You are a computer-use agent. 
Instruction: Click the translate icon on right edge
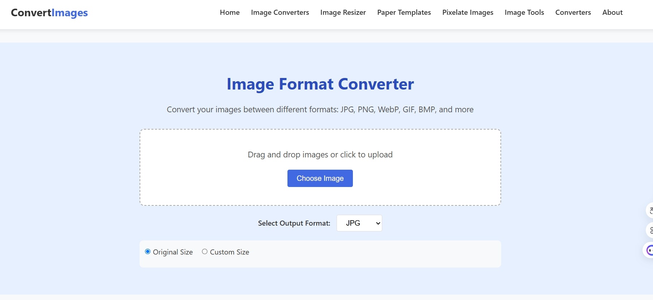click(x=650, y=210)
